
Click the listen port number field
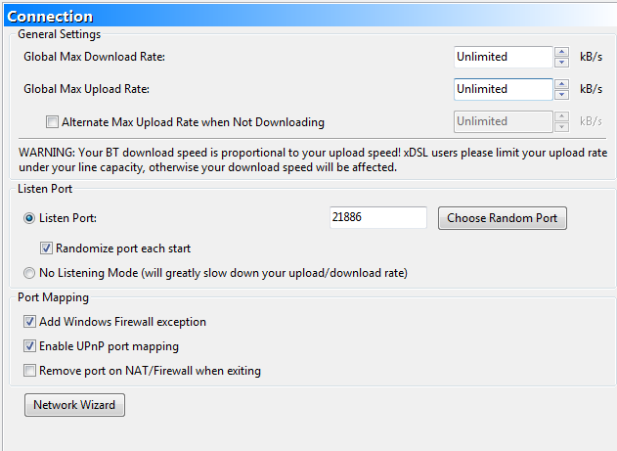coord(377,218)
